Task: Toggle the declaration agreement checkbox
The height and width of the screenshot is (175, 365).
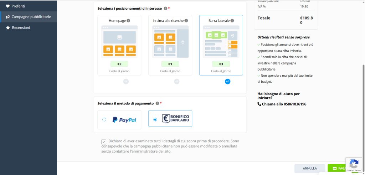Action: pyautogui.click(x=104, y=142)
